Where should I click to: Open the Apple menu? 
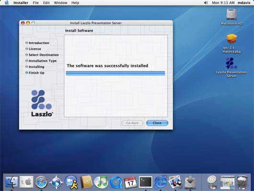click(x=7, y=2)
